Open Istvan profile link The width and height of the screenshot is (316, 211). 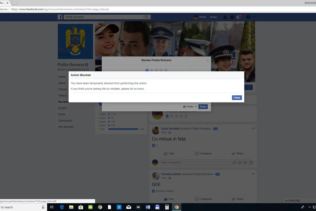pyautogui.click(x=200, y=17)
